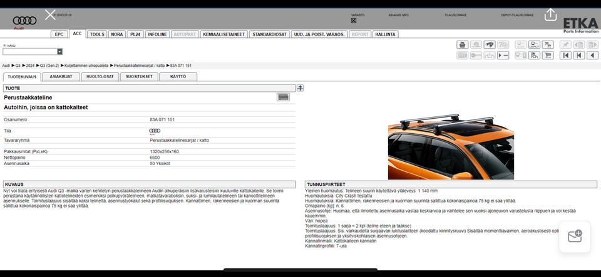Click the TILAUSLOMAKE header label

pos(455,15)
